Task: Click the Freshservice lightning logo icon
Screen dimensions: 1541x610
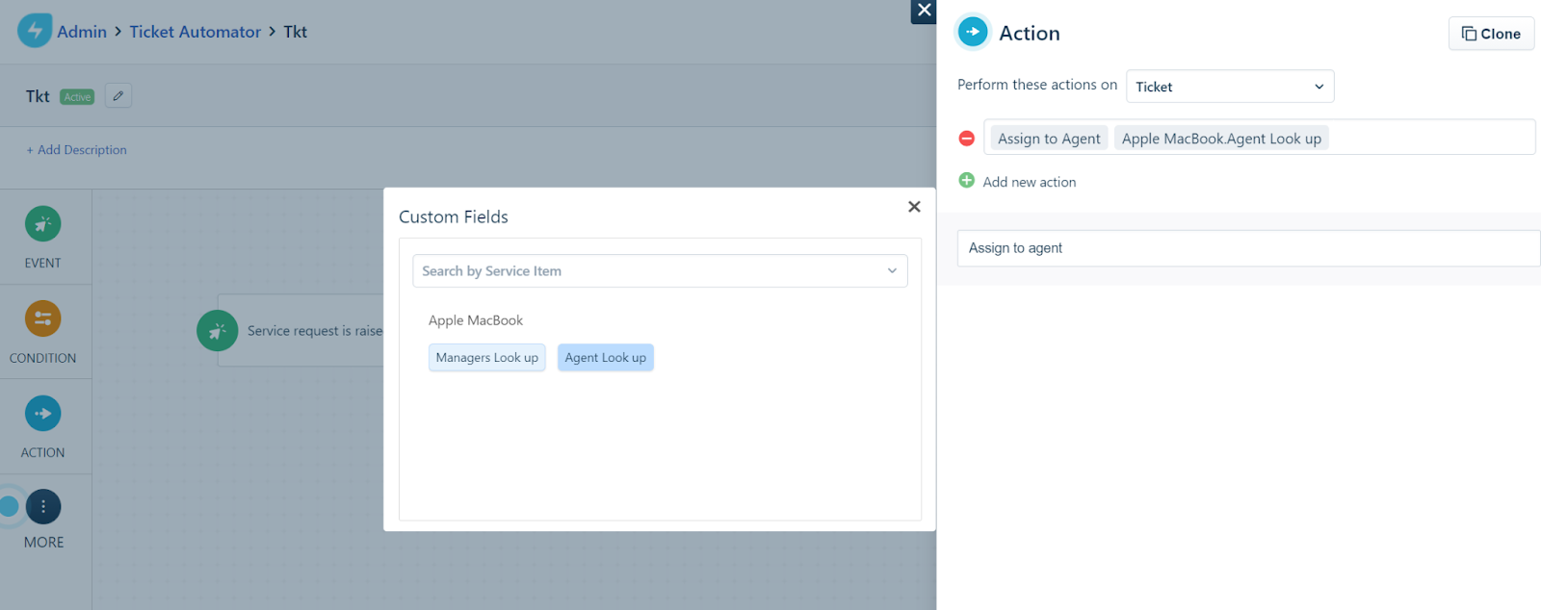Action: [x=35, y=31]
